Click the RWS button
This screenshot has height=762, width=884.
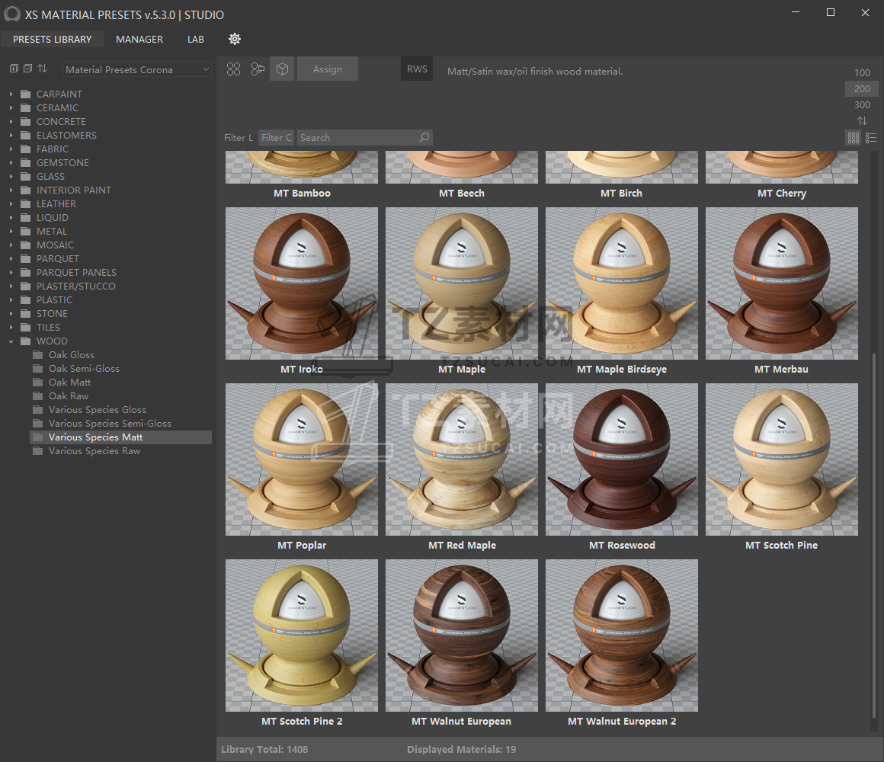[x=417, y=69]
